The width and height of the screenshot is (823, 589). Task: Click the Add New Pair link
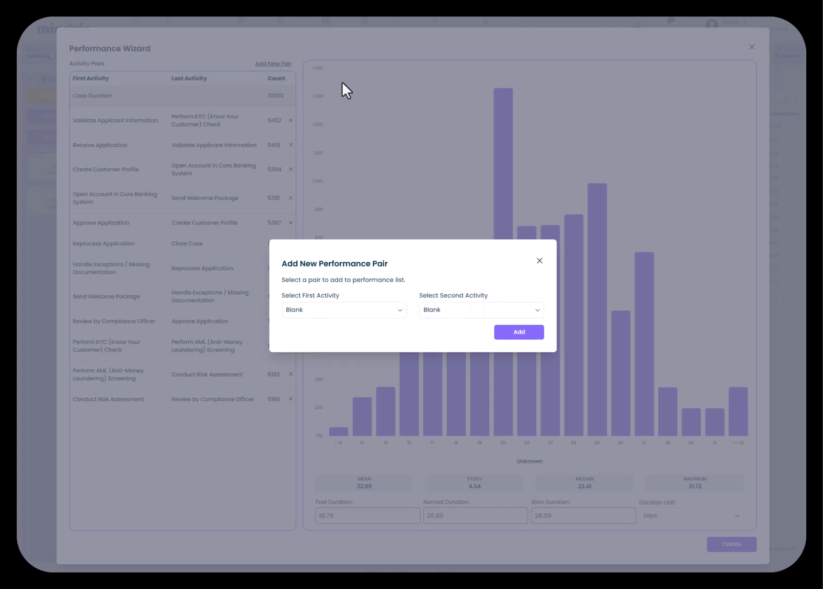[273, 64]
